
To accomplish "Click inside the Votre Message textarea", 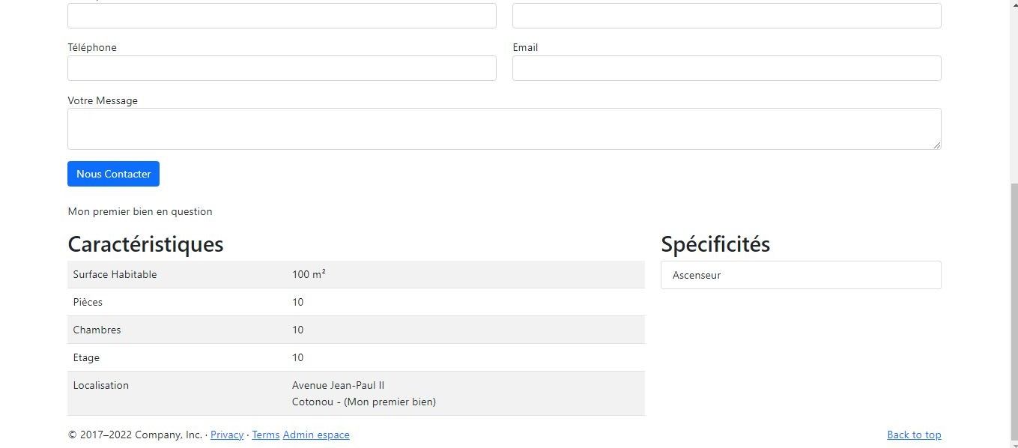I will click(504, 129).
